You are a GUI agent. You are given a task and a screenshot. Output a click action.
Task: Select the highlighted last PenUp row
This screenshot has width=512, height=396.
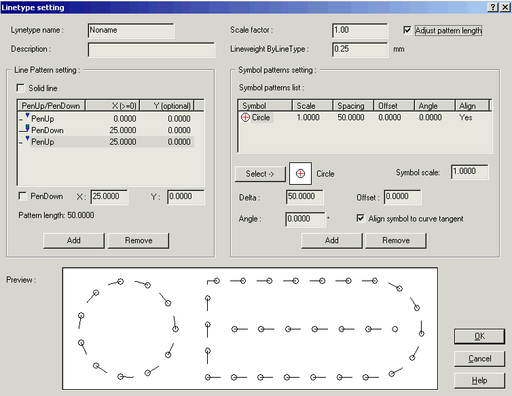(106, 141)
